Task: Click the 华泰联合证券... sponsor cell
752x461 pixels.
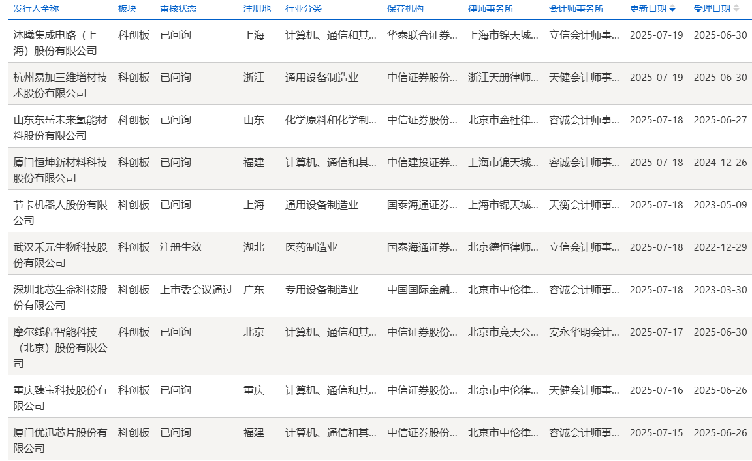Action: click(x=422, y=35)
